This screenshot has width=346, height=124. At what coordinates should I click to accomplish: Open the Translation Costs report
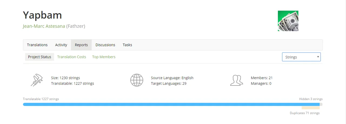click(x=72, y=57)
